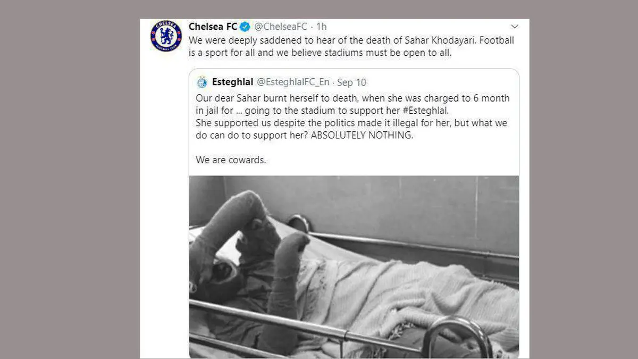Image resolution: width=638 pixels, height=359 pixels.
Task: Click the Chelsea tweet text about Sahar Khodayari
Action: pos(351,47)
